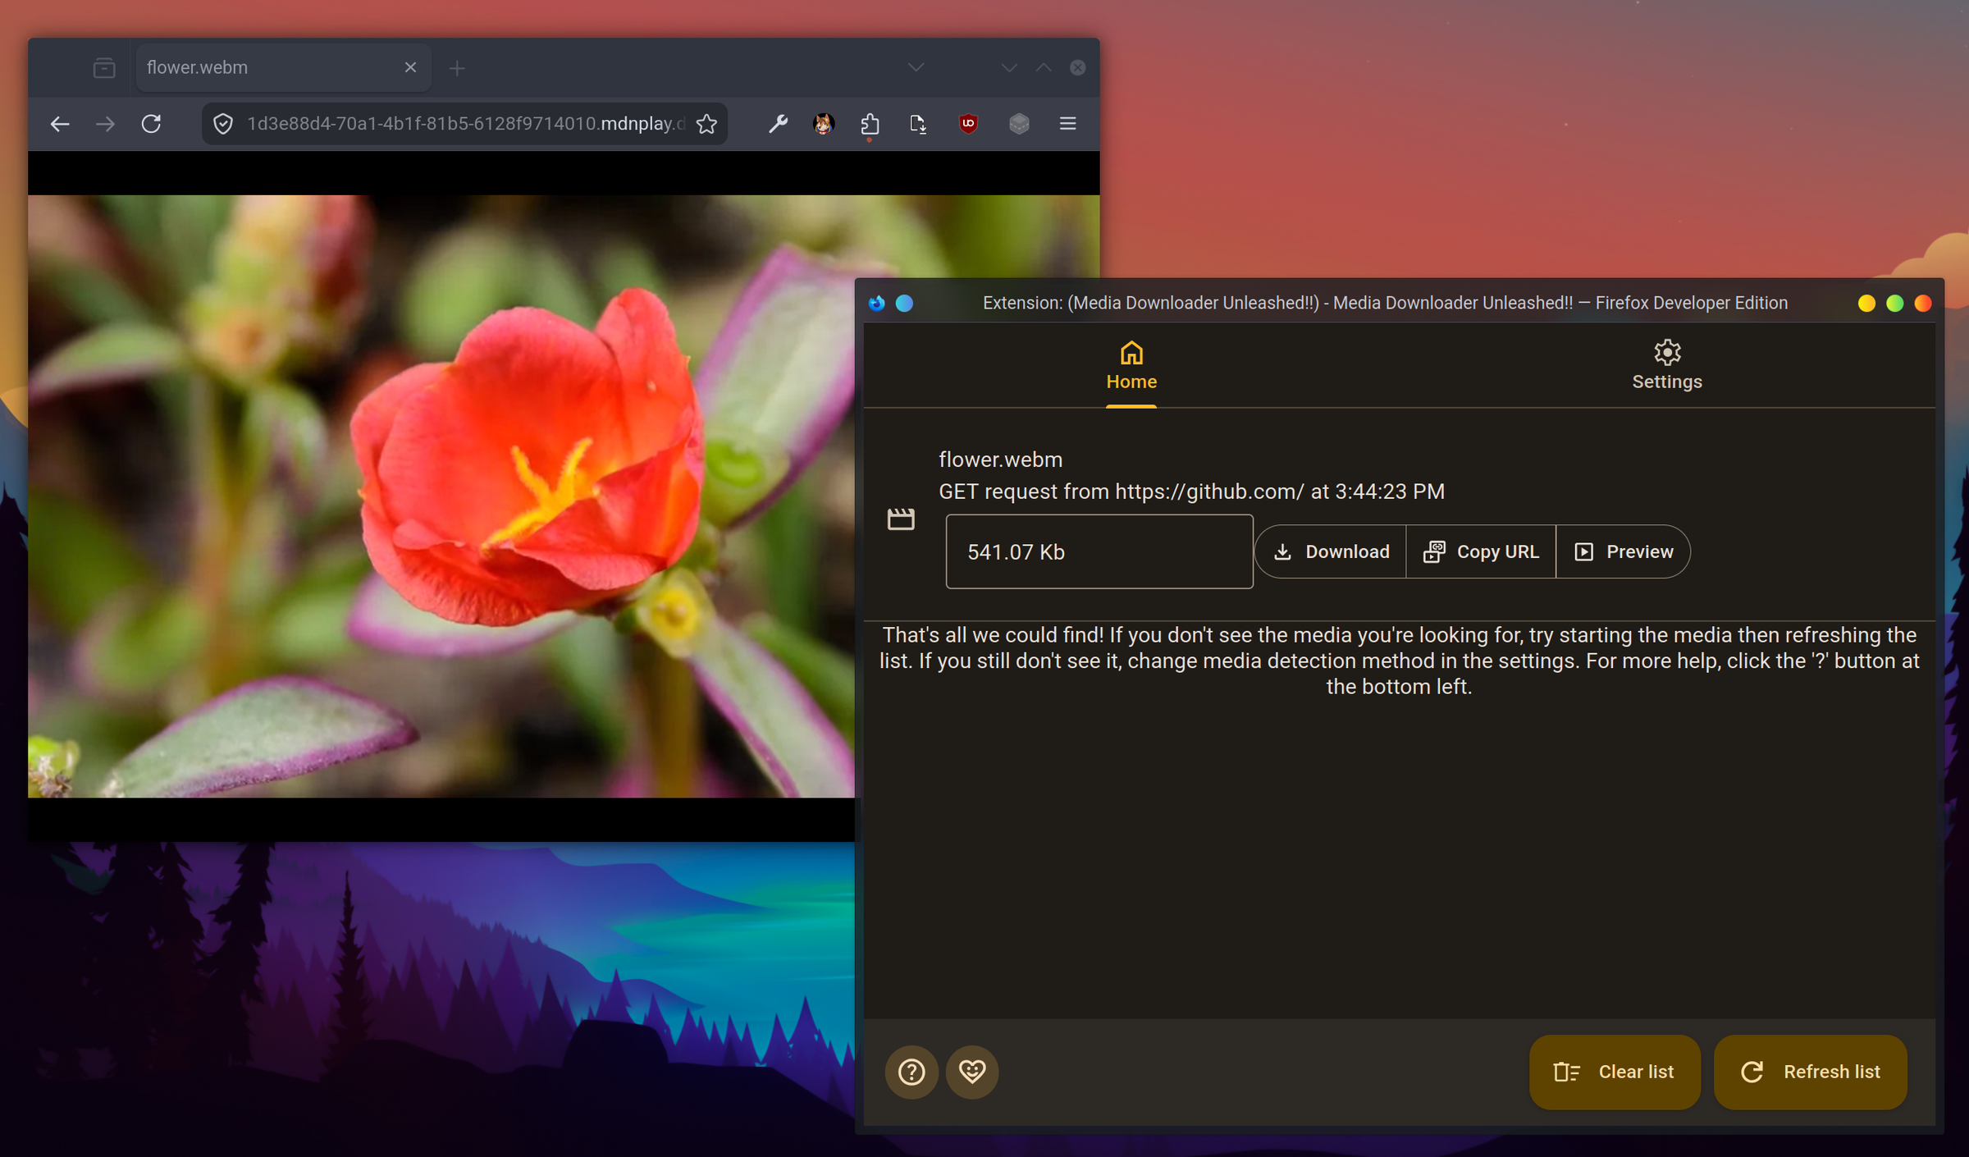Download the flower.webm media file
Image resolution: width=1969 pixels, height=1157 pixels.
click(1330, 551)
